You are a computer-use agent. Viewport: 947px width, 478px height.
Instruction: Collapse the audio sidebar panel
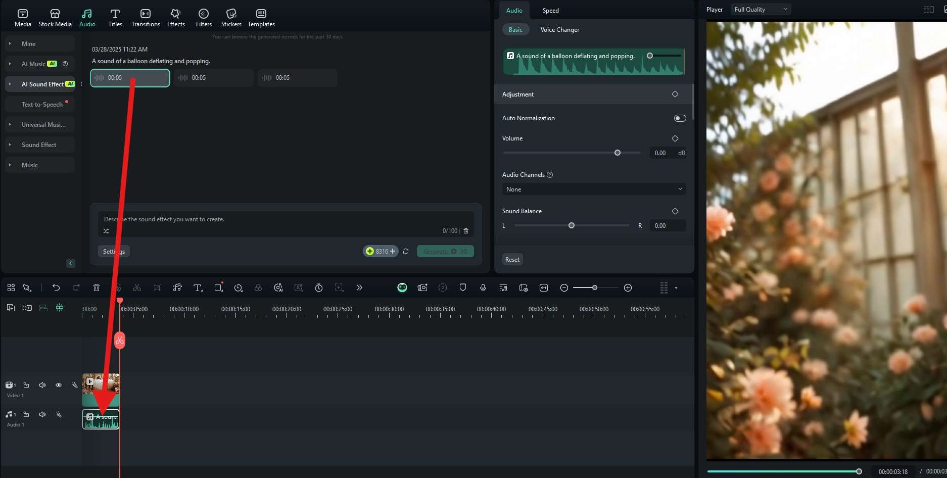coord(71,263)
